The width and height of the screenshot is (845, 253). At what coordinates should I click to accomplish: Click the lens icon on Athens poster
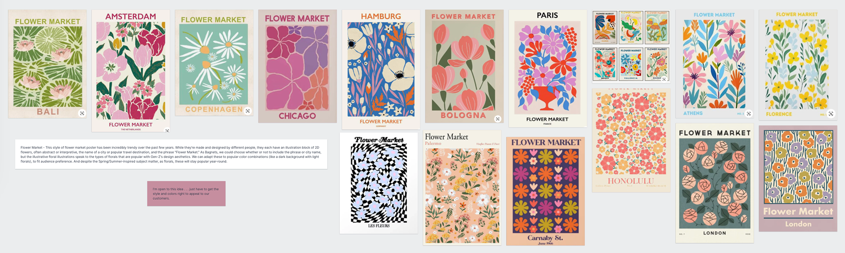pyautogui.click(x=749, y=114)
